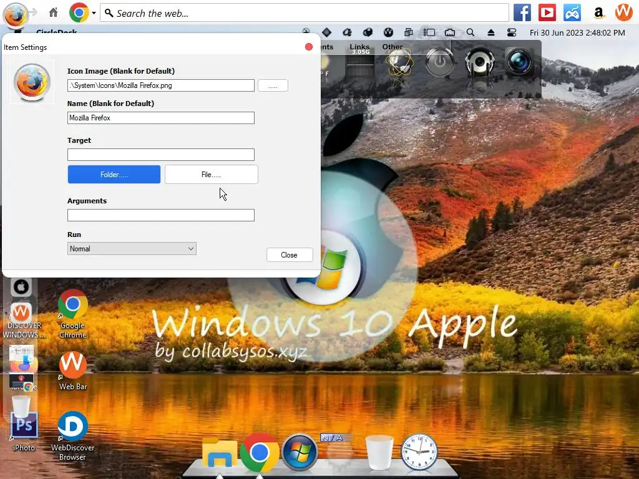Open the iPhoto desktop shortcut
Image resolution: width=639 pixels, height=479 pixels.
click(24, 432)
